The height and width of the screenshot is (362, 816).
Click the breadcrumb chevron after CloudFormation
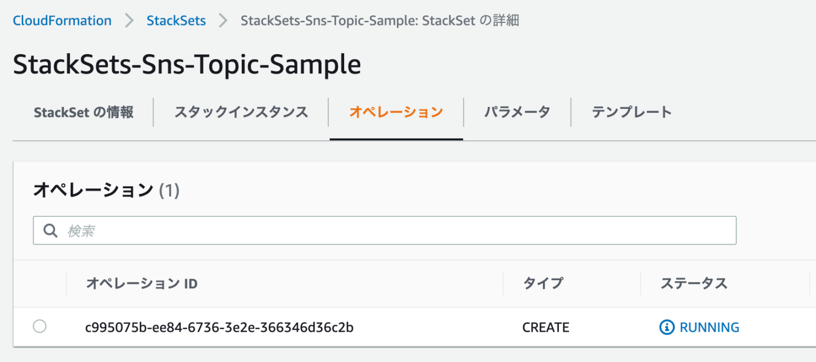[x=129, y=20]
